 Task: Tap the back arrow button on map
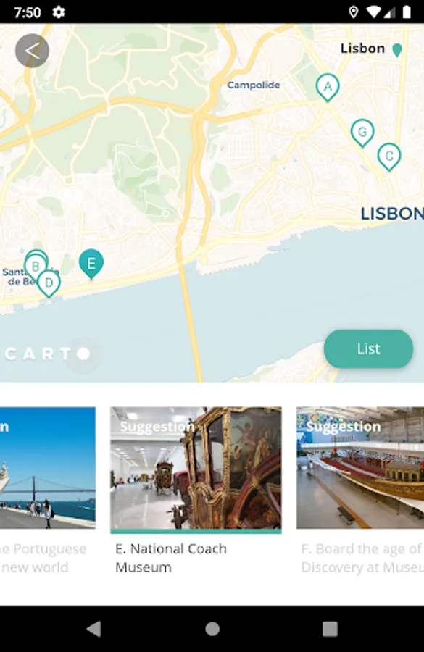pyautogui.click(x=32, y=51)
